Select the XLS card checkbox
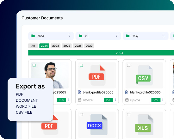The height and width of the screenshot is (139, 174). click(128, 114)
